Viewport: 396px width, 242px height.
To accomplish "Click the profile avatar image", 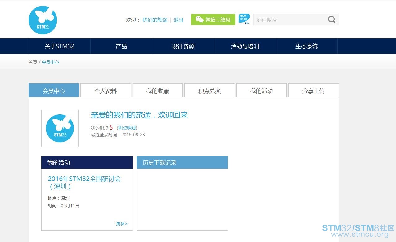I will (x=60, y=128).
